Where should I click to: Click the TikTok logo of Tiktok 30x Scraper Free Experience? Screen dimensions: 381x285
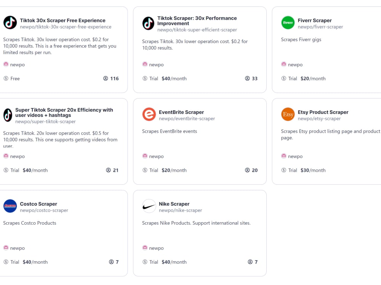10,22
